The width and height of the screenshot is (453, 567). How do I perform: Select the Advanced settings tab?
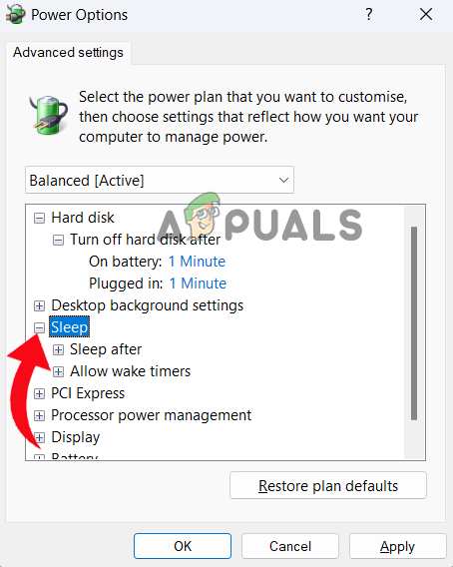(68, 53)
